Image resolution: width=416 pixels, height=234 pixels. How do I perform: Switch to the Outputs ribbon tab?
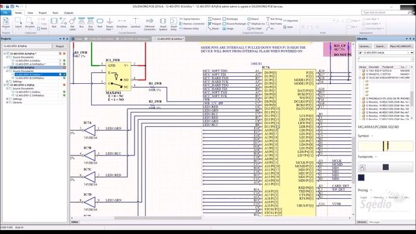(69, 13)
